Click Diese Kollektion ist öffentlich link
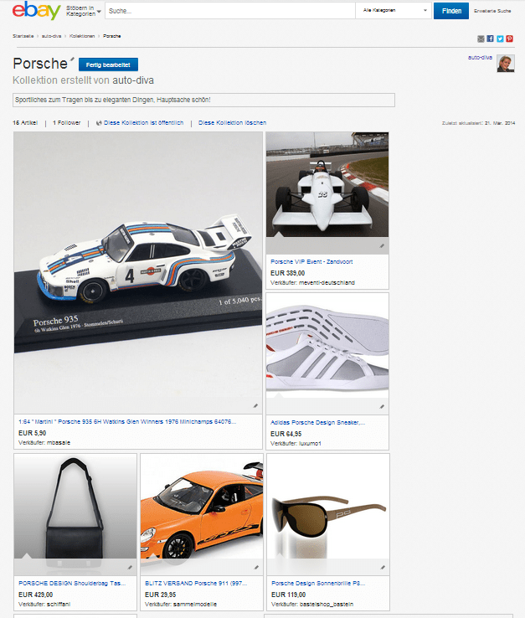Image resolution: width=525 pixels, height=618 pixels. 143,122
